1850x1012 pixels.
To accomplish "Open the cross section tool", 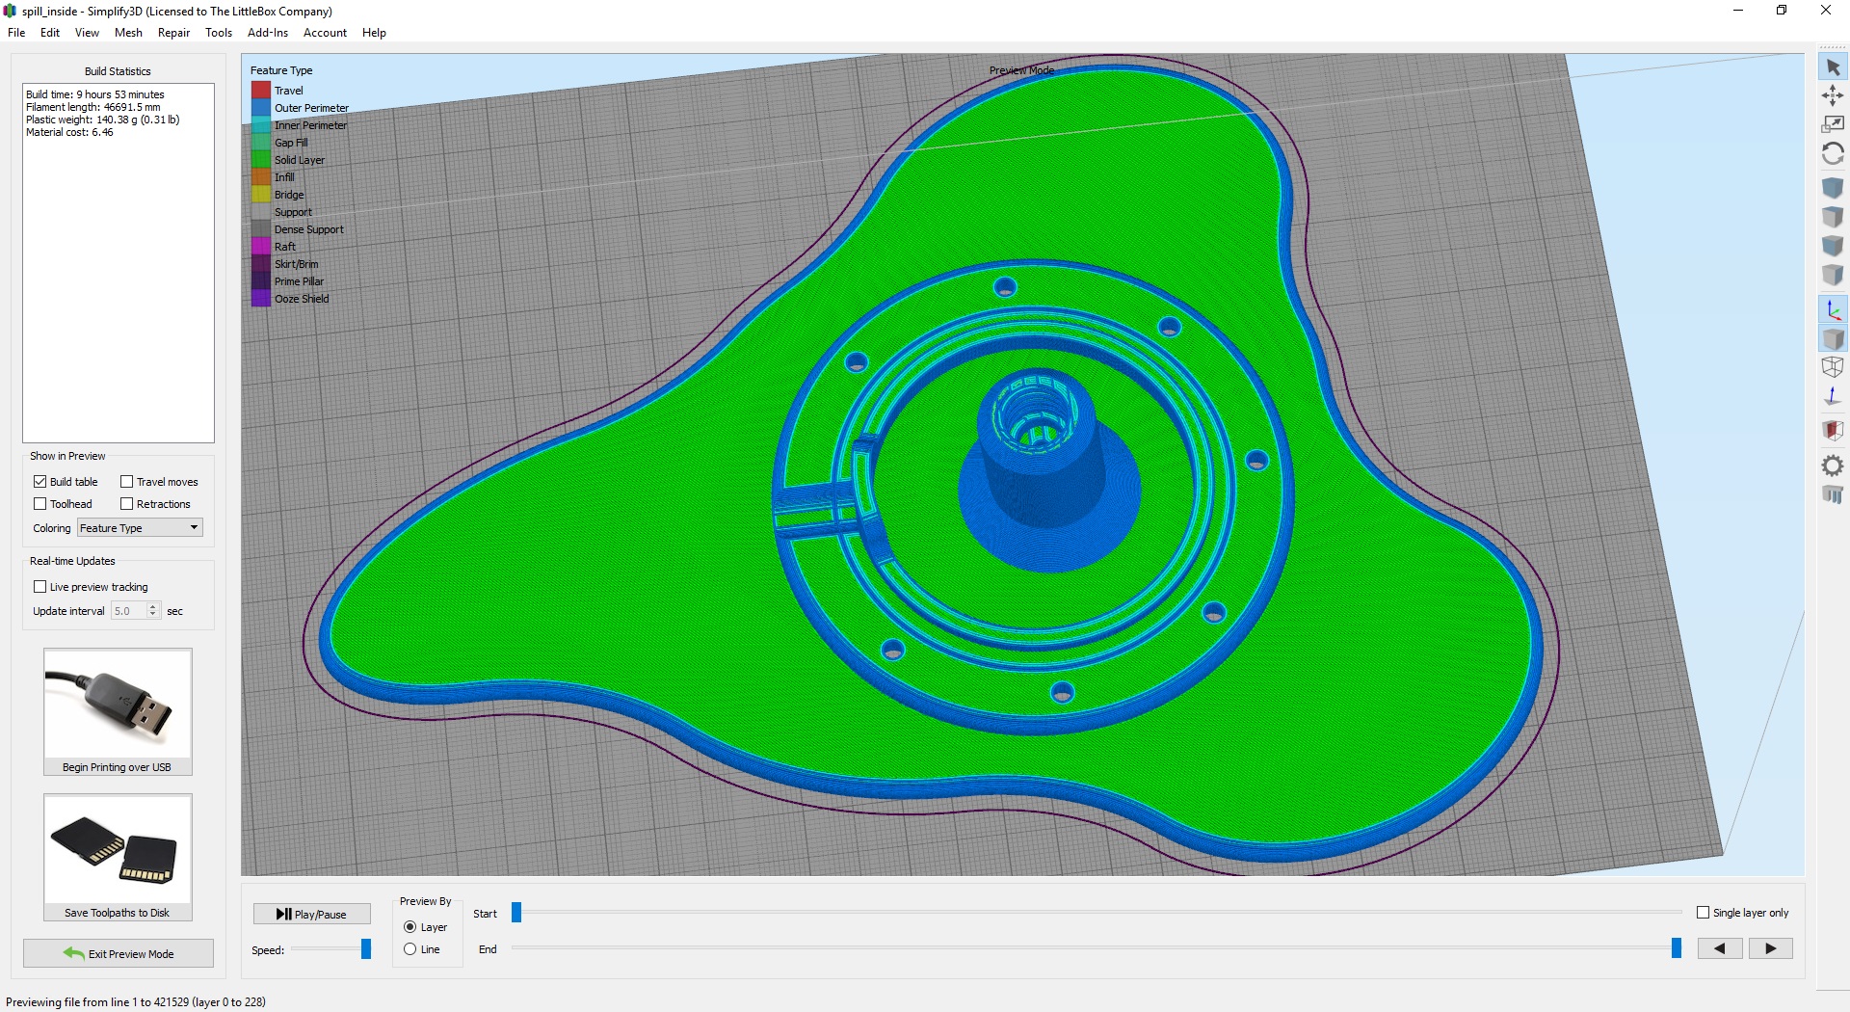I will tap(1833, 430).
